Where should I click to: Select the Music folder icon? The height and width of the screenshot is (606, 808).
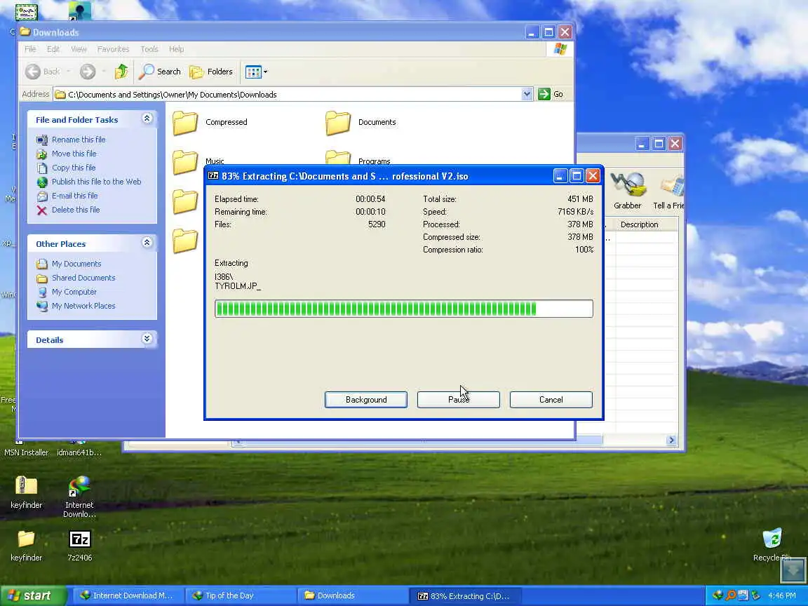click(185, 162)
